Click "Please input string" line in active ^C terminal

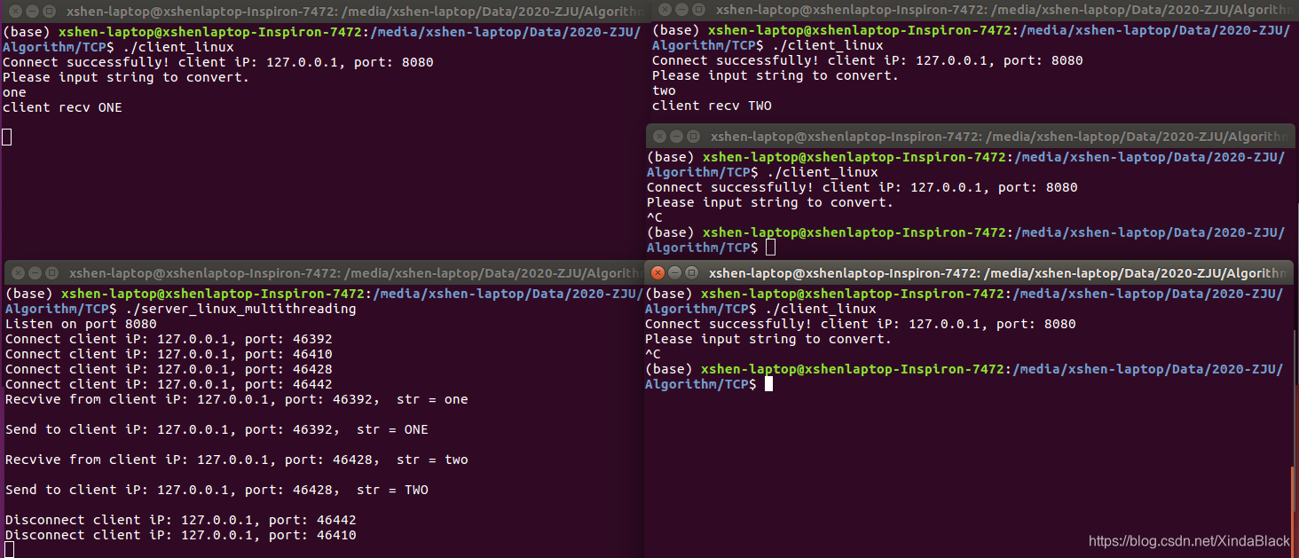(x=768, y=339)
